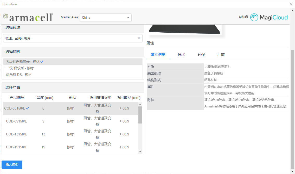
Task: Open the Market Area dropdown
Action: tap(106, 18)
